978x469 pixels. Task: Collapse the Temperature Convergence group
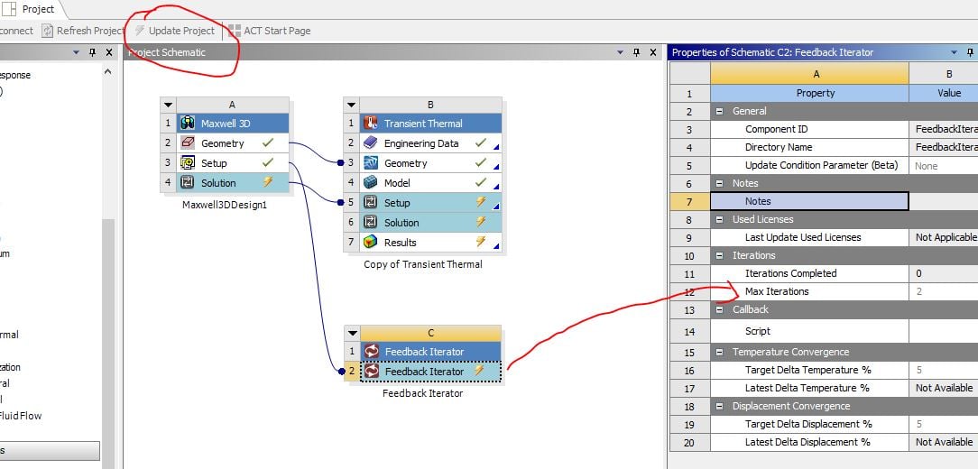(x=718, y=352)
